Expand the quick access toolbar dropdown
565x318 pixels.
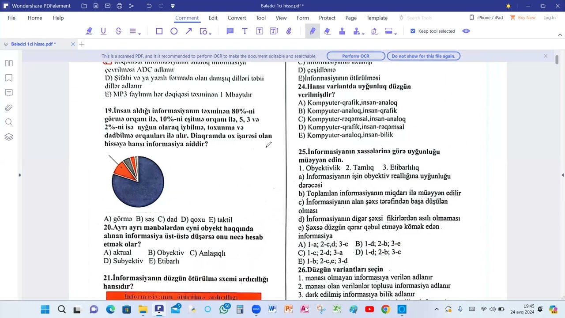[x=173, y=6]
